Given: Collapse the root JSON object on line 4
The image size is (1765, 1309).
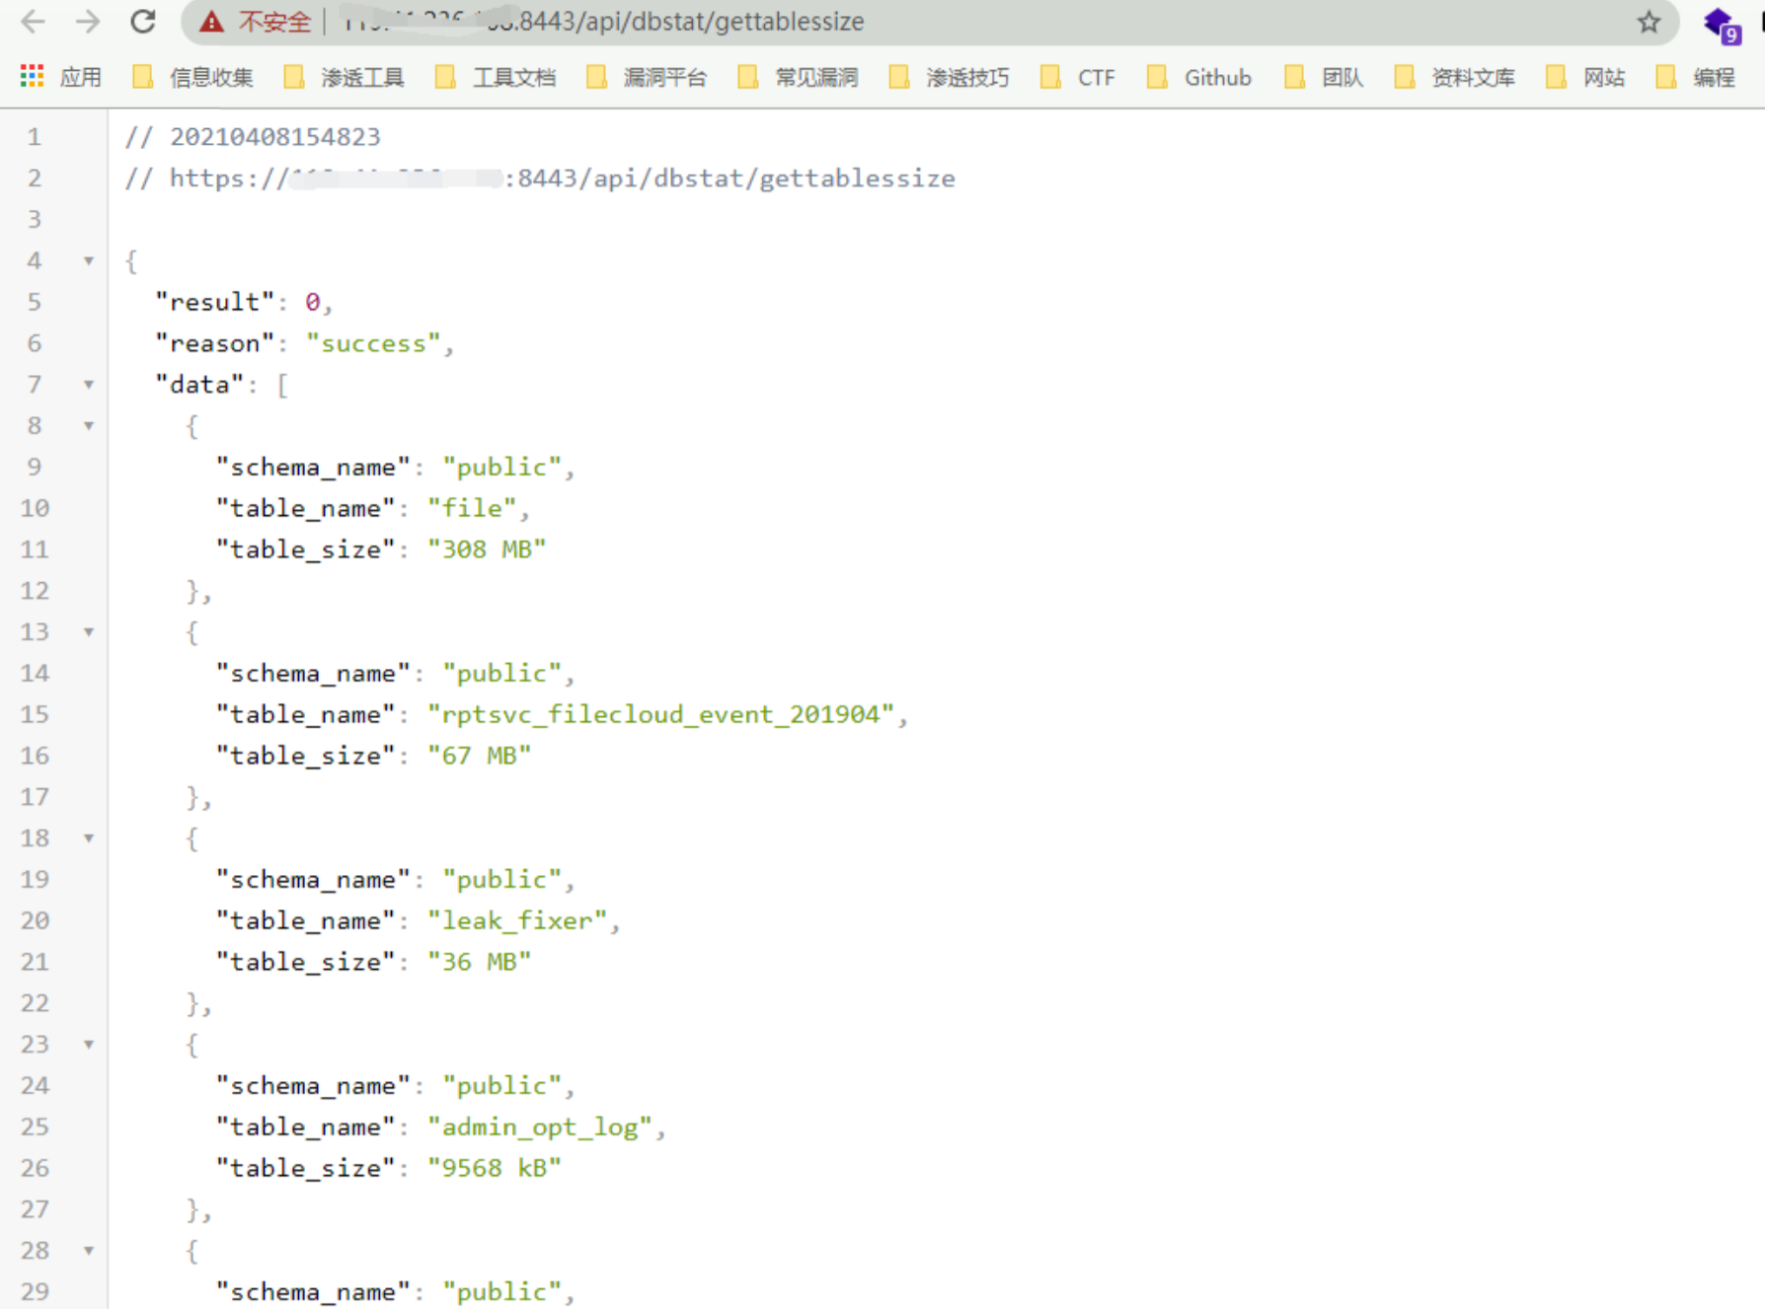Looking at the screenshot, I should [89, 261].
